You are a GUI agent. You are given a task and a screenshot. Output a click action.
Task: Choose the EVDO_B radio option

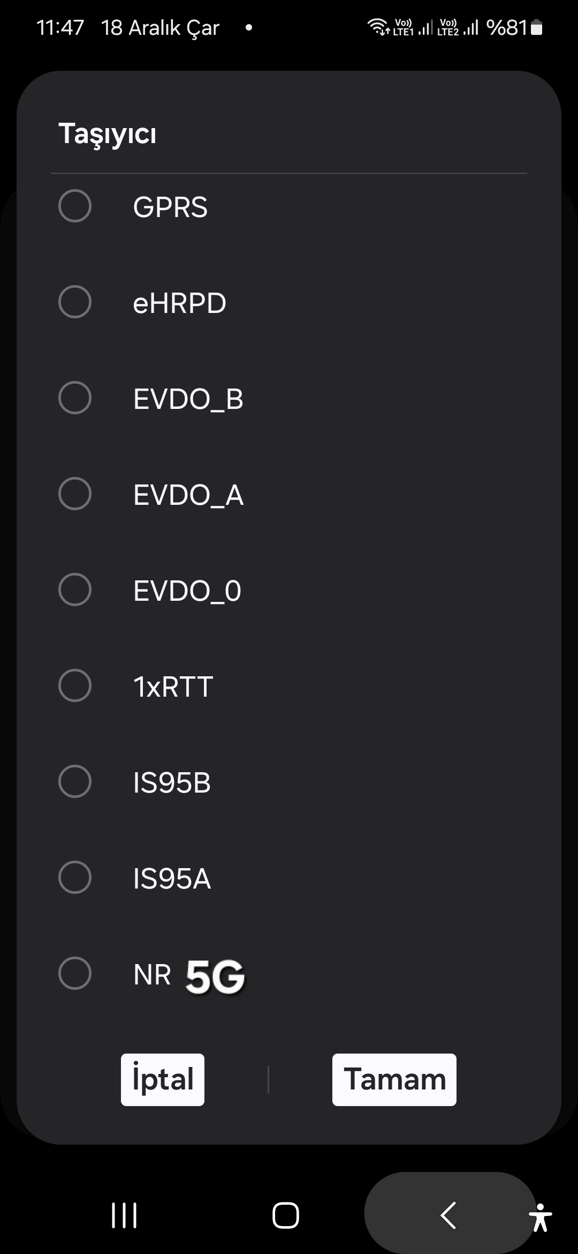74,398
